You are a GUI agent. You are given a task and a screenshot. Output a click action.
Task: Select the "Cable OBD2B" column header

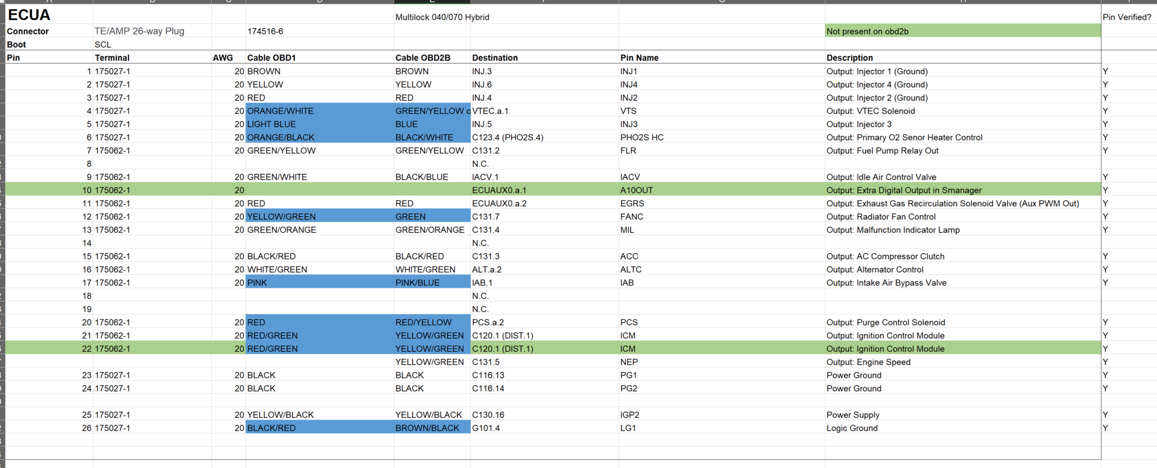(423, 58)
